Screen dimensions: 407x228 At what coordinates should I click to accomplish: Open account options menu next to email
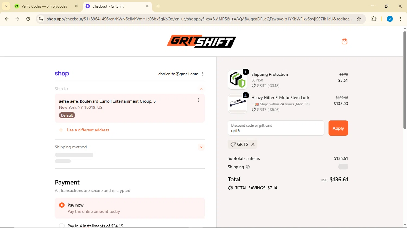coord(203,74)
